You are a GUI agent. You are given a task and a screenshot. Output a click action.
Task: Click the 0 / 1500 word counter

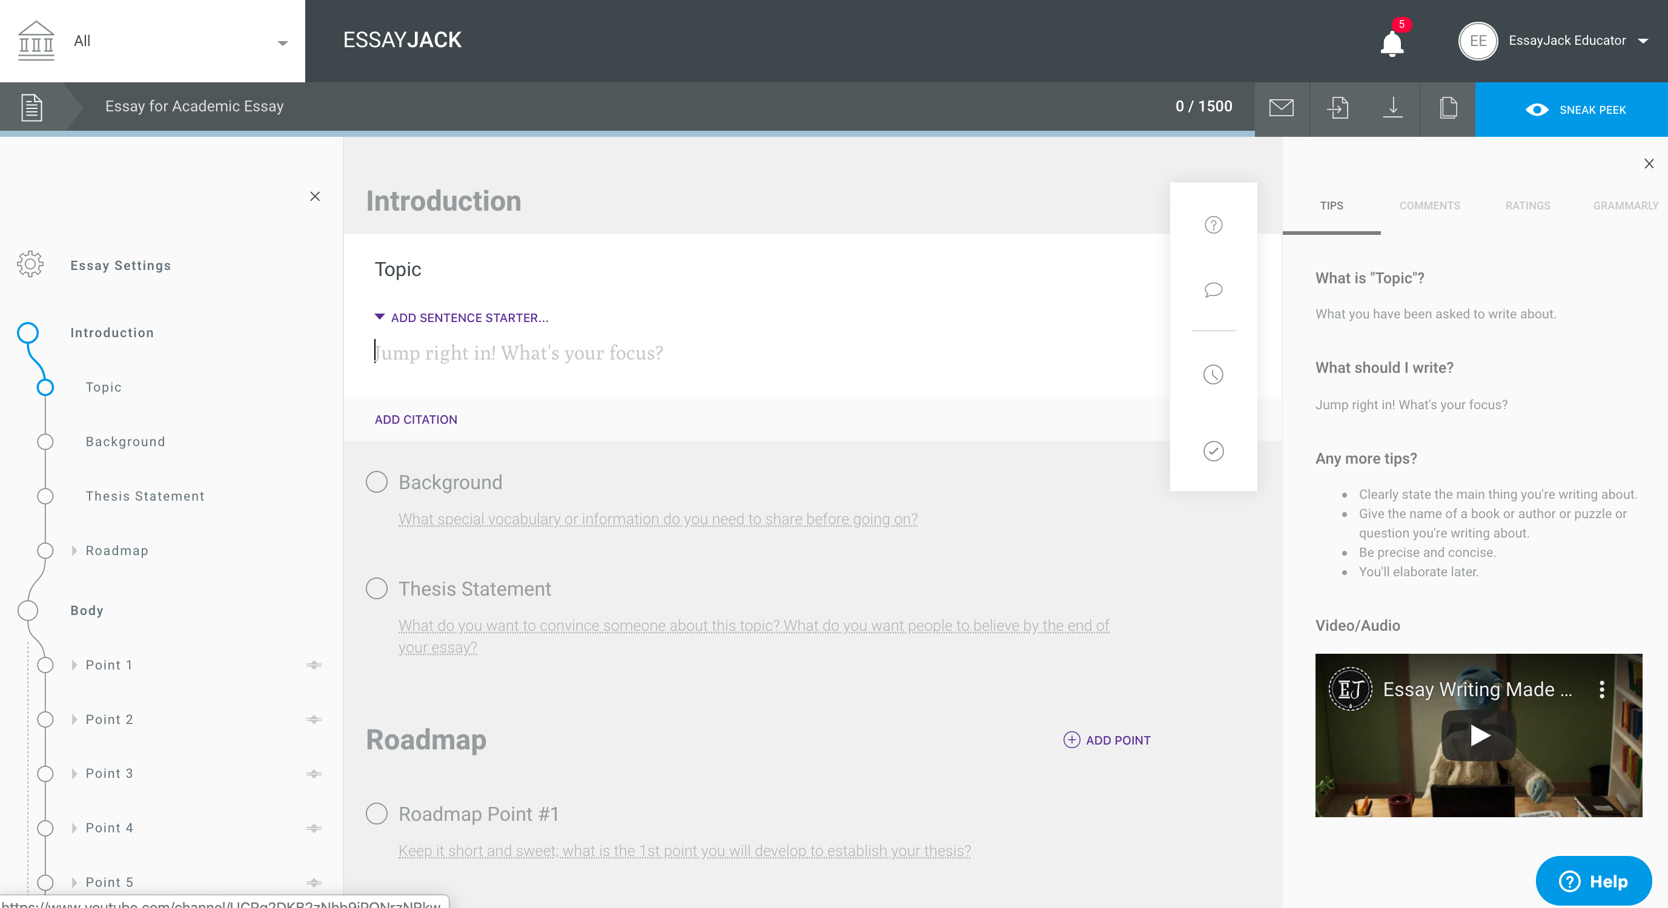click(x=1203, y=106)
